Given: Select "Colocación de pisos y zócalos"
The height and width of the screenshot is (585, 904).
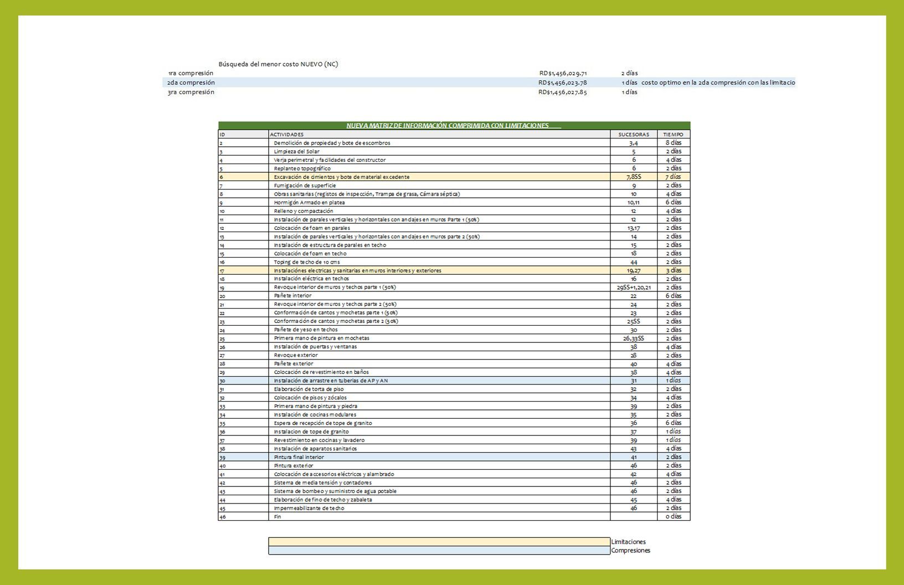Looking at the screenshot, I should [310, 398].
